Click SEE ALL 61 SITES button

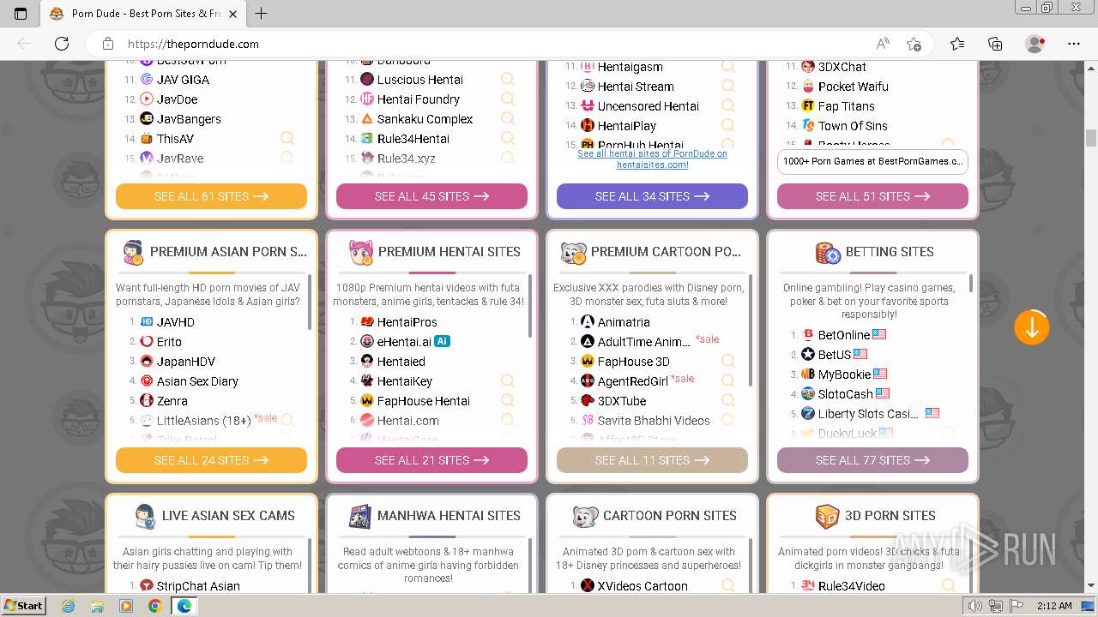click(211, 196)
